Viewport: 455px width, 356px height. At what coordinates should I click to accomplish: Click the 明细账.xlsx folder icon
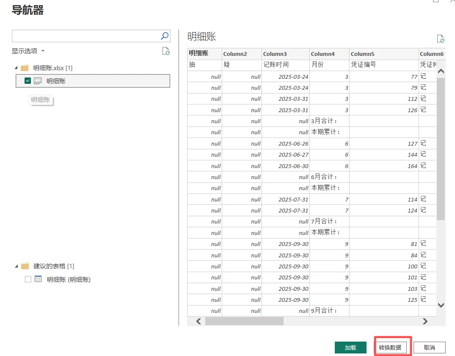[25, 68]
